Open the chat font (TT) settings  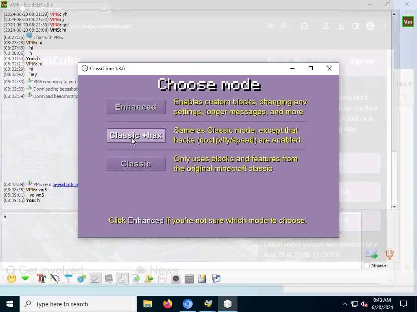pos(42,279)
